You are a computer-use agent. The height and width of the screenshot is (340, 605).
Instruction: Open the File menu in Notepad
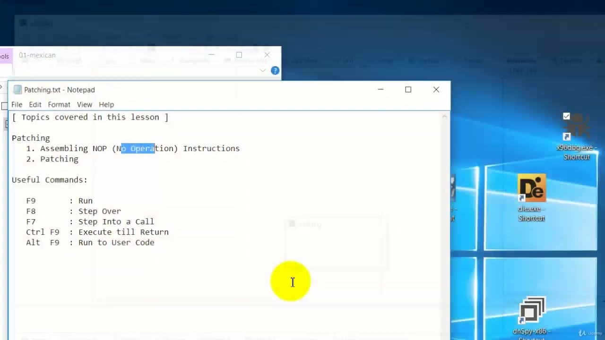pyautogui.click(x=17, y=104)
